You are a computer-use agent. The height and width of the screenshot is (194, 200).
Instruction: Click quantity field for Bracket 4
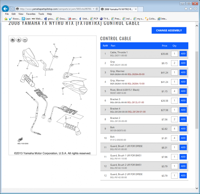pyautogui.click(x=174, y=110)
